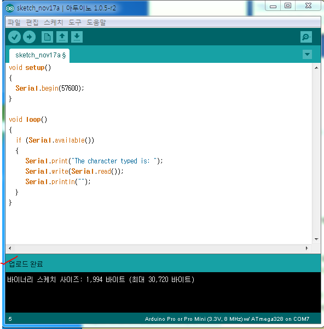Click the Arduino logo in title bar

pyautogui.click(x=10, y=8)
